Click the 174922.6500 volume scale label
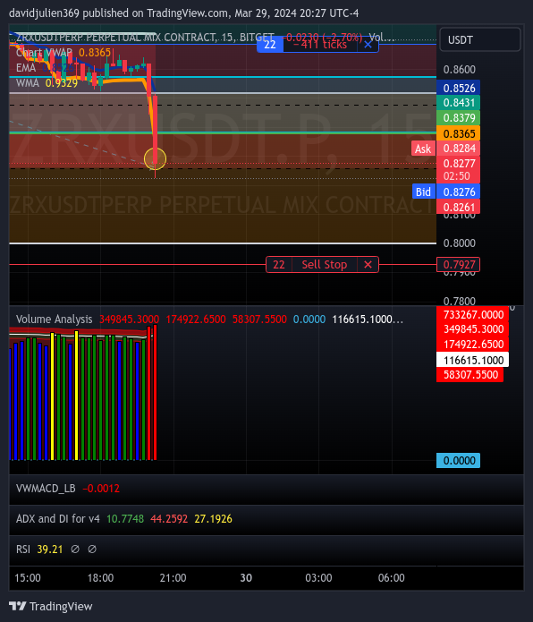The image size is (533, 622). (x=472, y=345)
